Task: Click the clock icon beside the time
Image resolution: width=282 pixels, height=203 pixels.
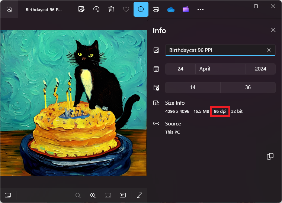Action: pos(156,88)
